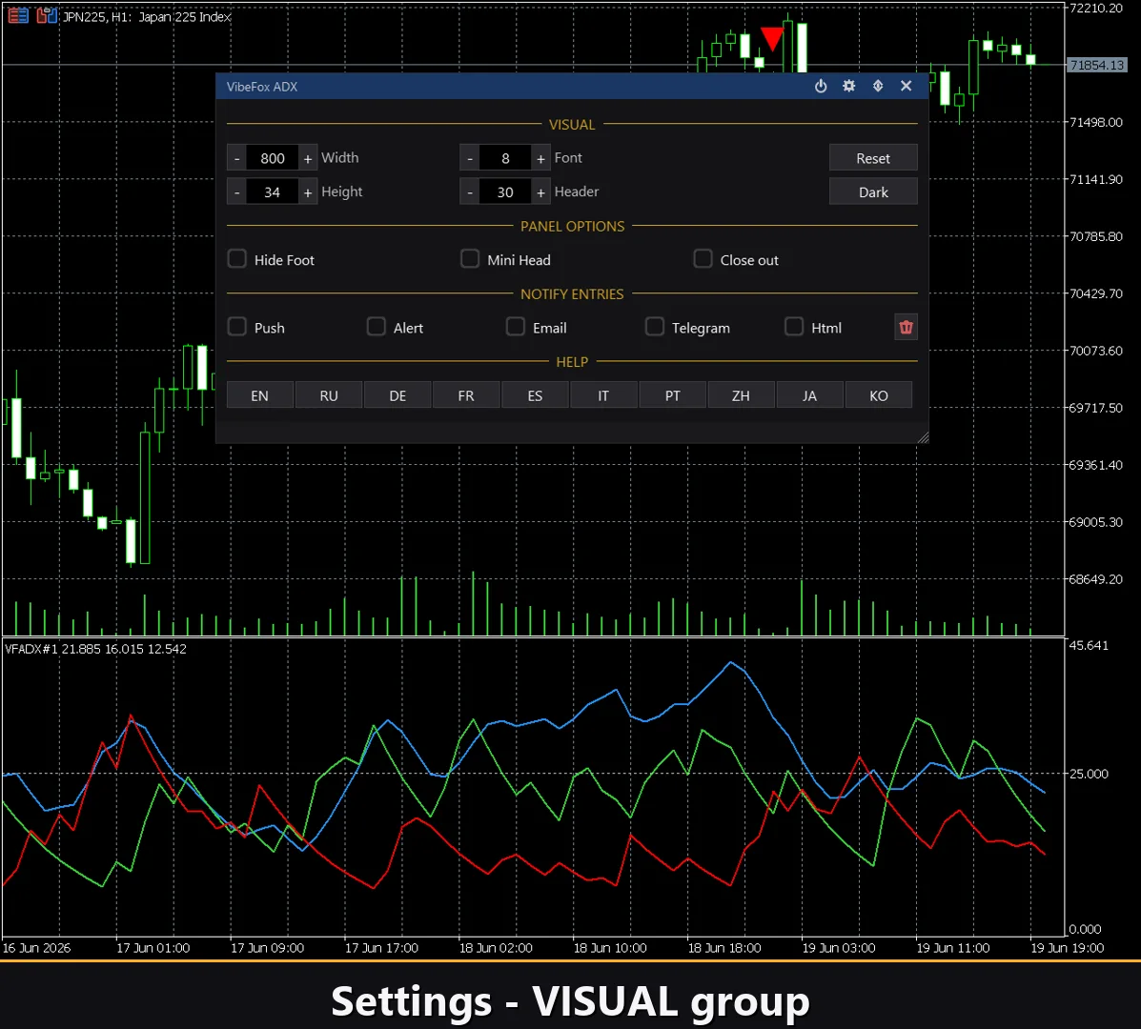Click the red trash icon in Notify Entries
This screenshot has width=1141, height=1029.
(906, 327)
